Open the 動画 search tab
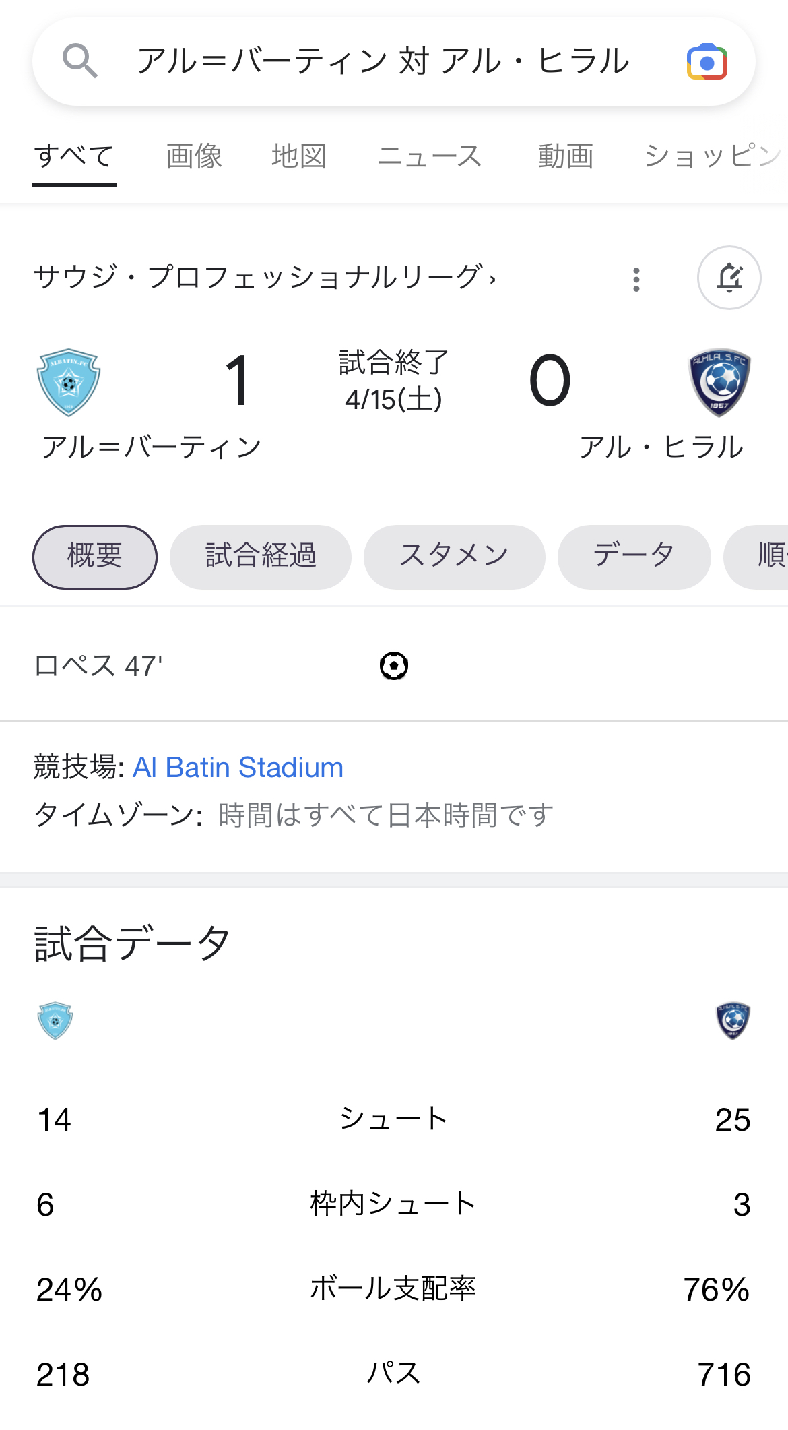The height and width of the screenshot is (1430, 788). 565,156
